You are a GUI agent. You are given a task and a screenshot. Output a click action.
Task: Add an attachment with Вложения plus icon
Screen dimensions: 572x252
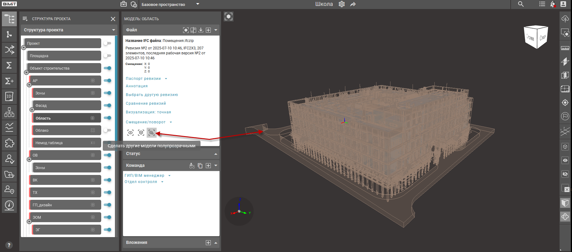(x=208, y=243)
